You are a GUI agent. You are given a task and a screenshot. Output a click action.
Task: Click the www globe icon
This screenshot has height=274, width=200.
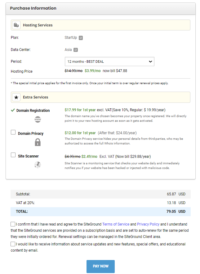point(38,119)
